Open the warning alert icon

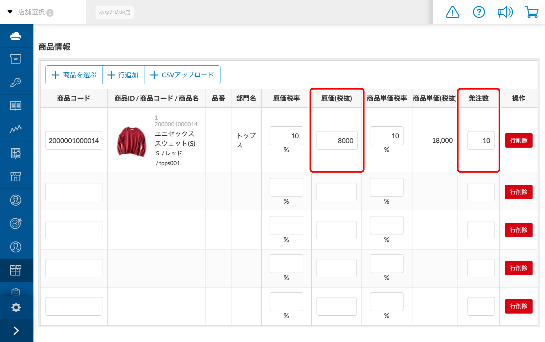point(452,12)
